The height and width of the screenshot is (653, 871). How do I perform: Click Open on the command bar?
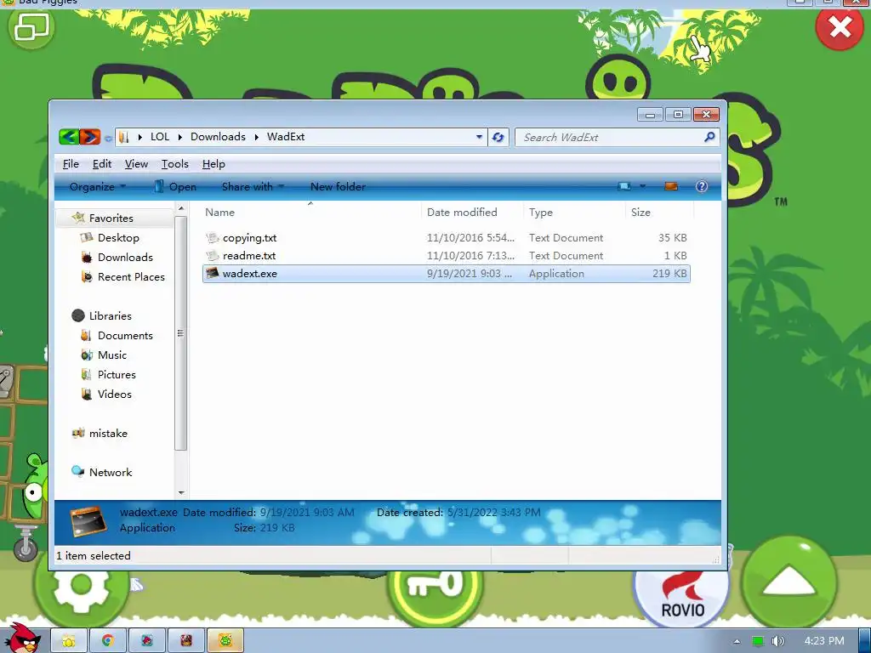point(174,186)
